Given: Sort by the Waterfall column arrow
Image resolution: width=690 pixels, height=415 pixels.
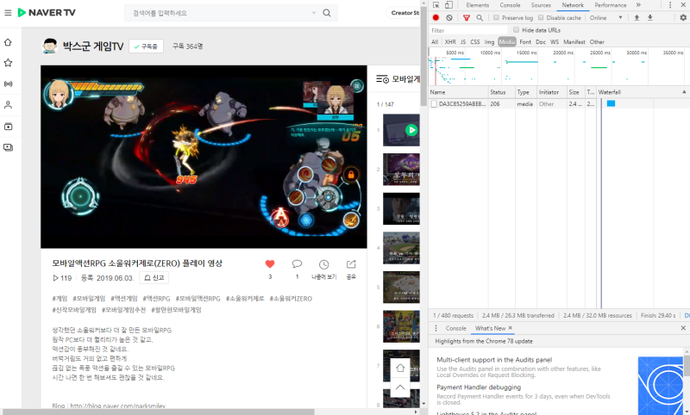Looking at the screenshot, I should (x=684, y=92).
